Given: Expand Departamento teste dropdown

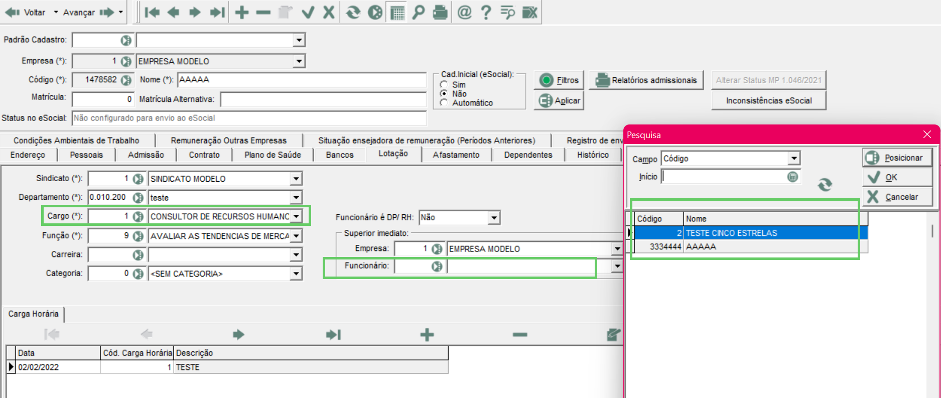Looking at the screenshot, I should (296, 198).
